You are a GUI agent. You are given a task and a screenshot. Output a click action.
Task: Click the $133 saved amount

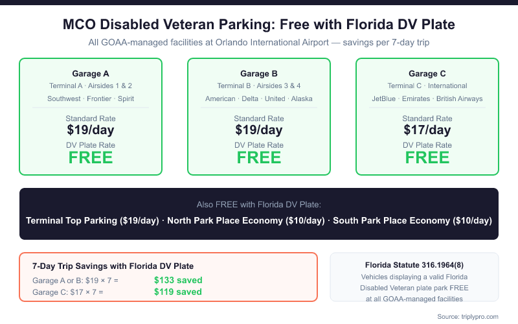coord(178,280)
